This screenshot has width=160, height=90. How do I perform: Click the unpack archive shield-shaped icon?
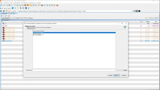click(28, 5)
